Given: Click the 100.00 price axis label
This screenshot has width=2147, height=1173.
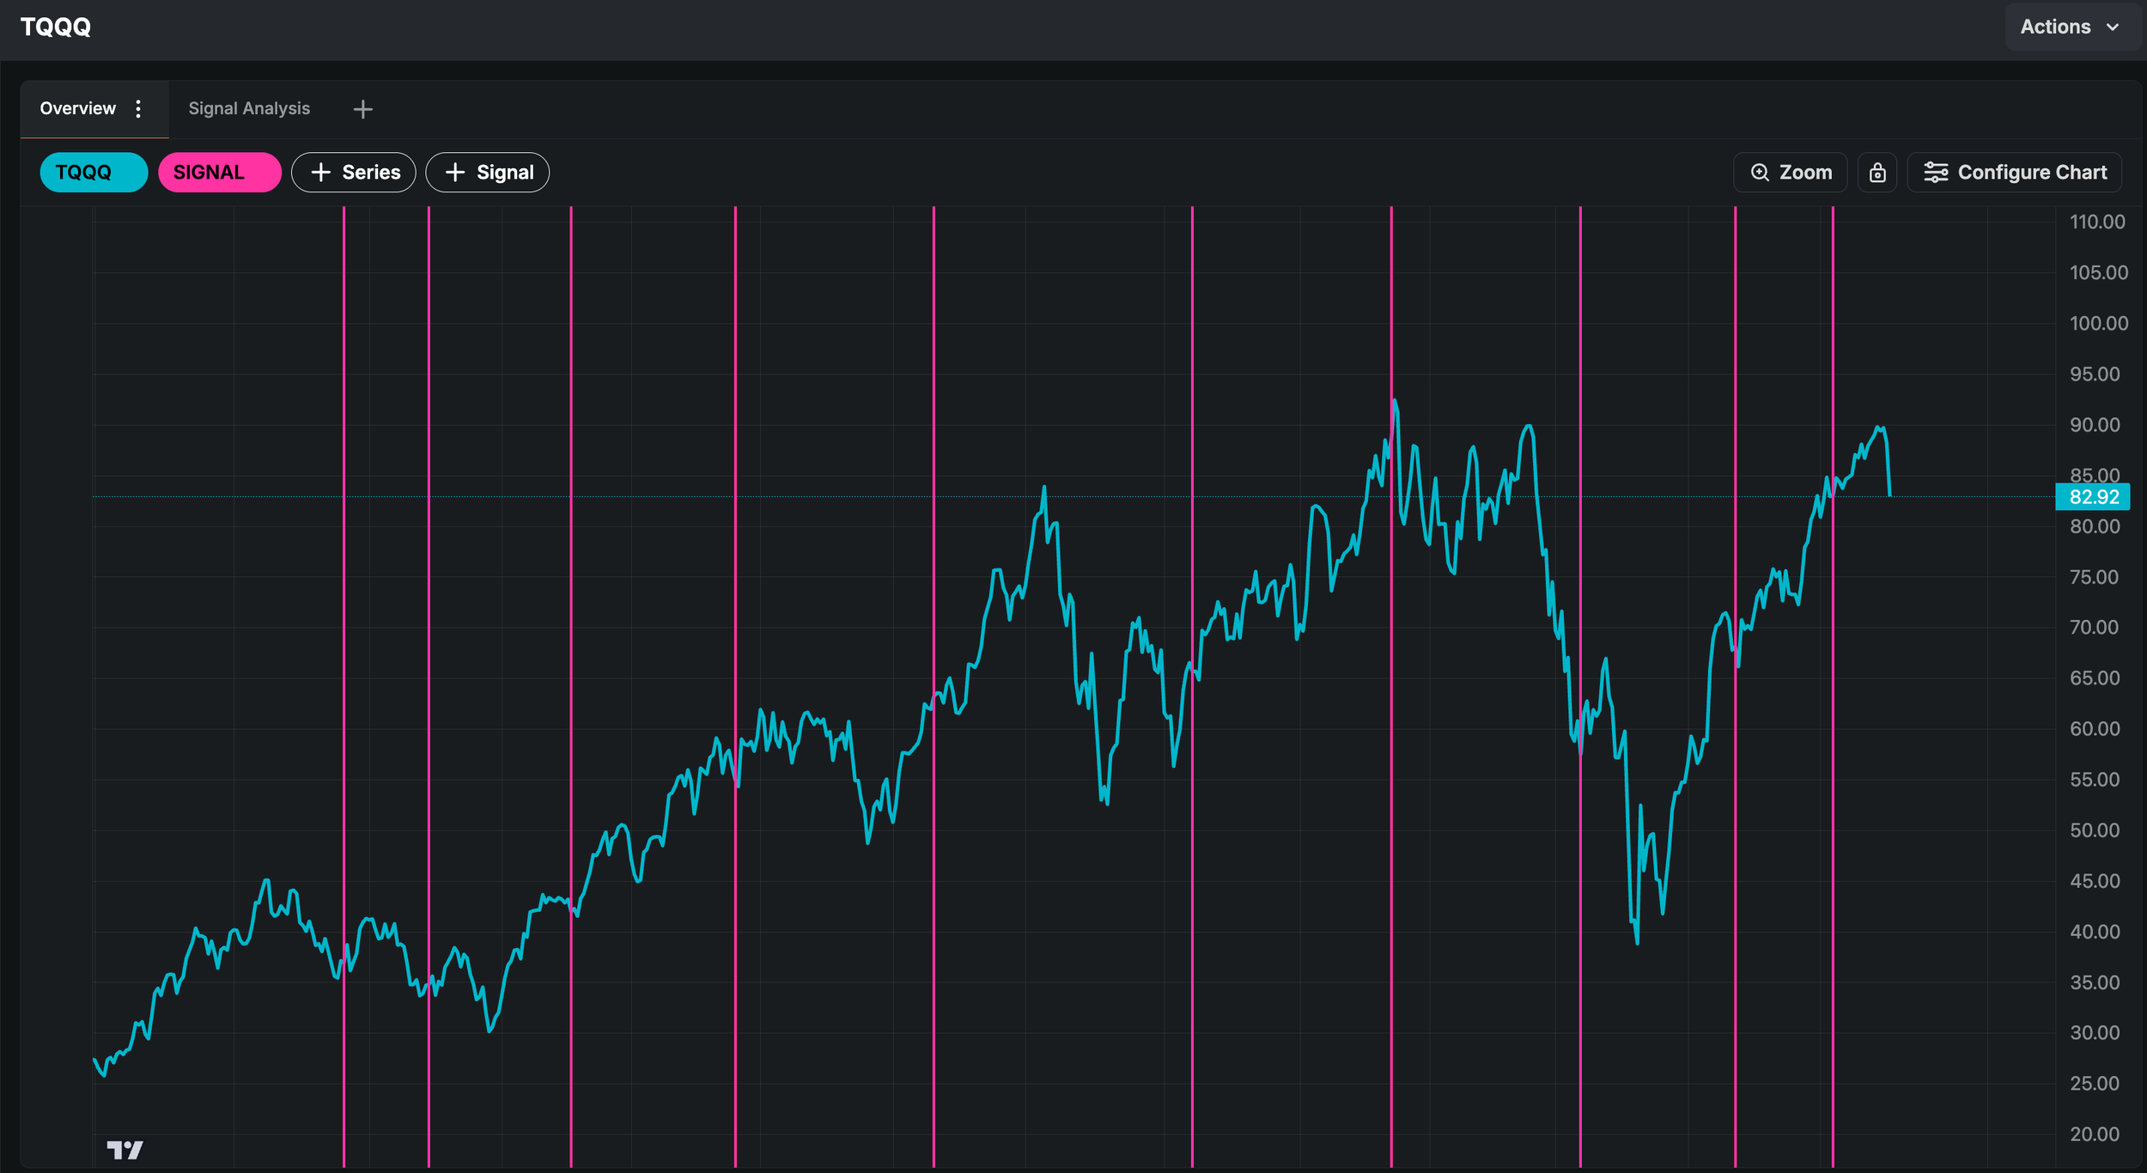Looking at the screenshot, I should click(x=2099, y=324).
